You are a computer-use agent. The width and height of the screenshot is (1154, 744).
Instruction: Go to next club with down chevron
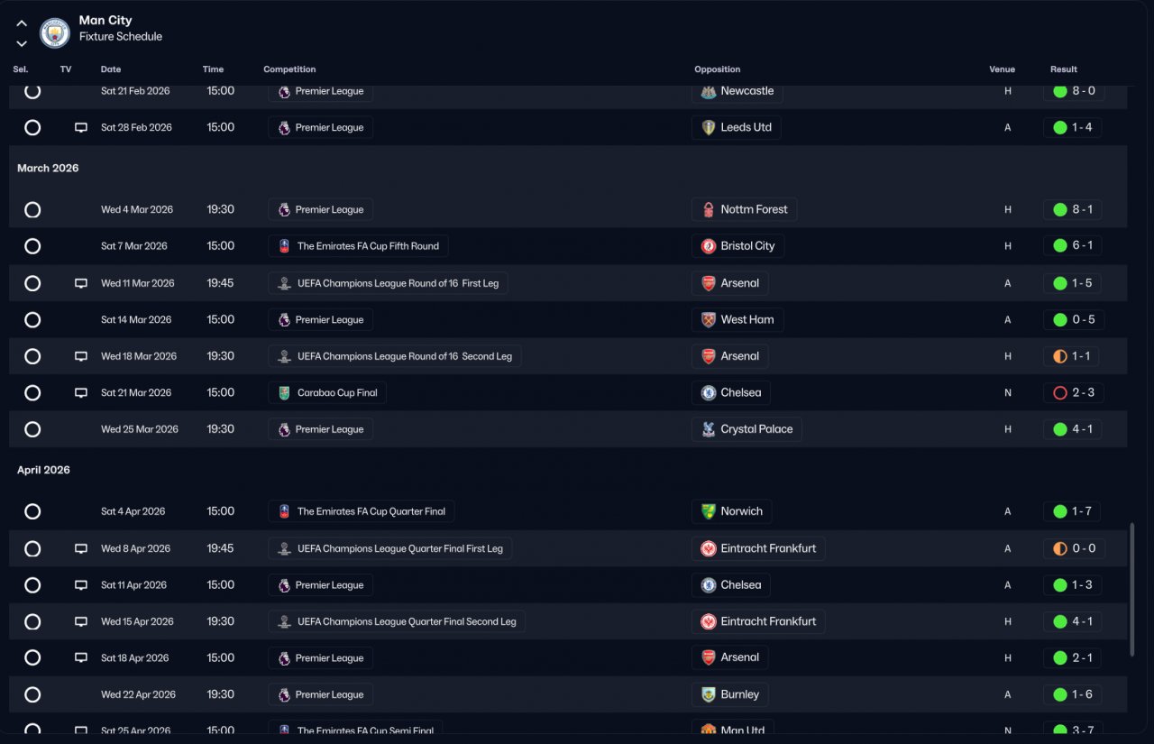click(x=22, y=43)
